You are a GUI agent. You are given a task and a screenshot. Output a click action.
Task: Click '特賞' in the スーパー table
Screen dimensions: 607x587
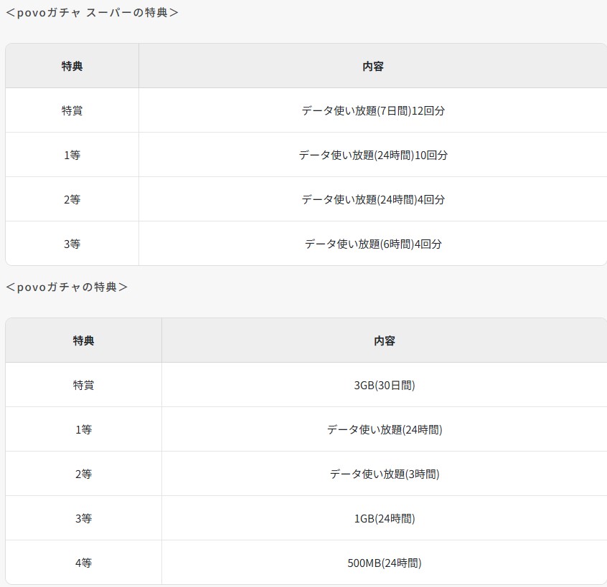[72, 110]
